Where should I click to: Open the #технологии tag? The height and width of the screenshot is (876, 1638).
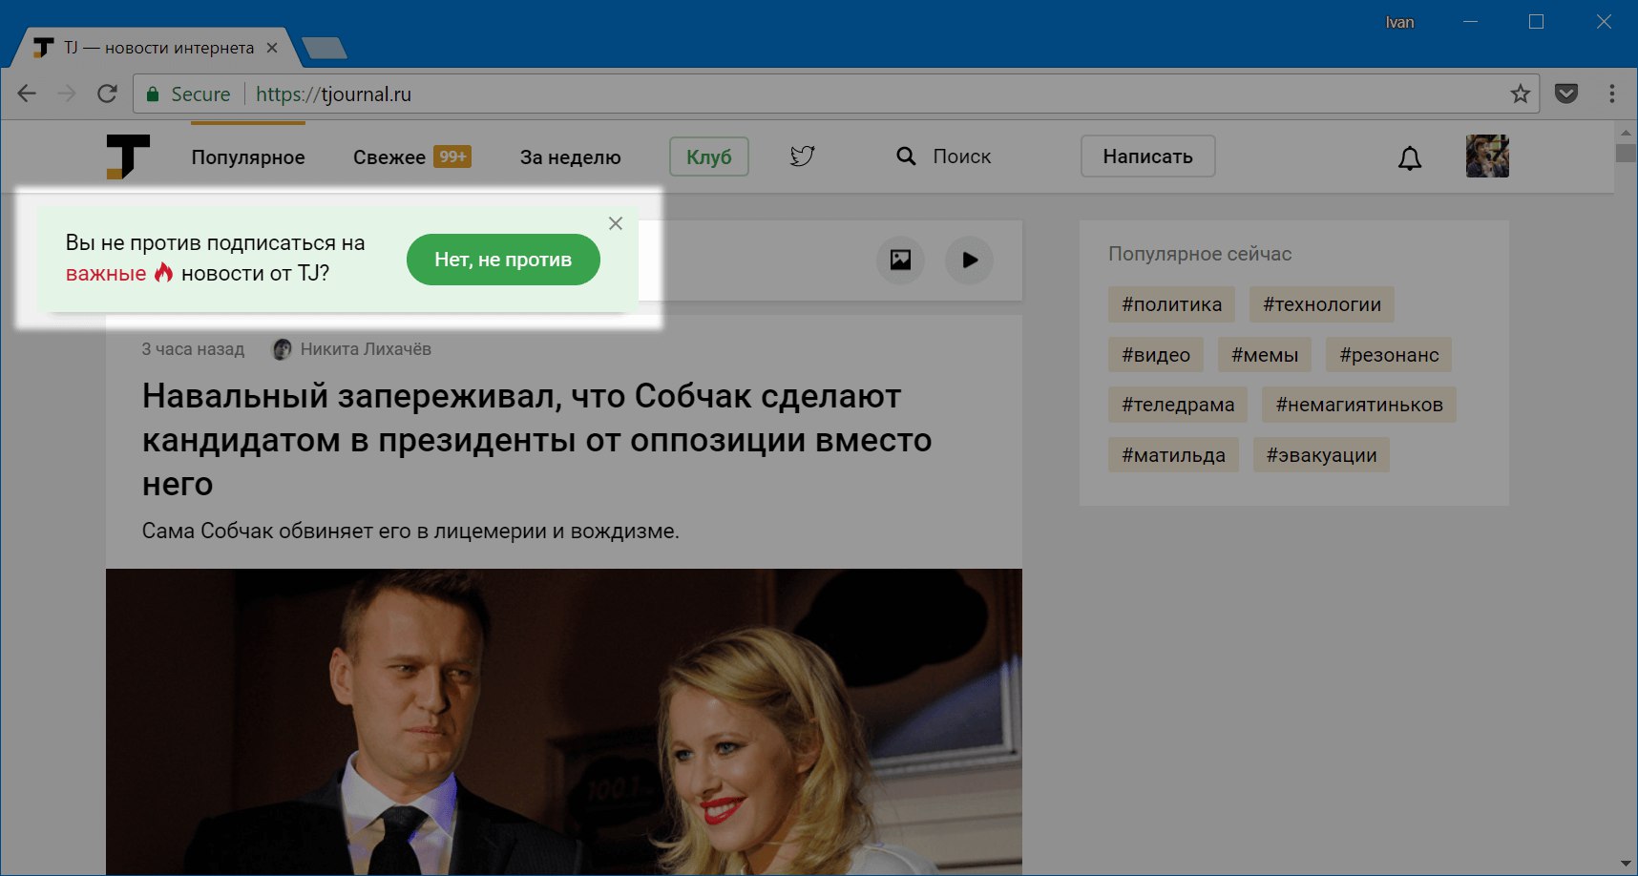tap(1322, 304)
